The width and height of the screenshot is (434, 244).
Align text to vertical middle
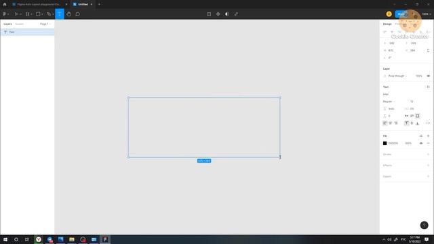[412, 123]
